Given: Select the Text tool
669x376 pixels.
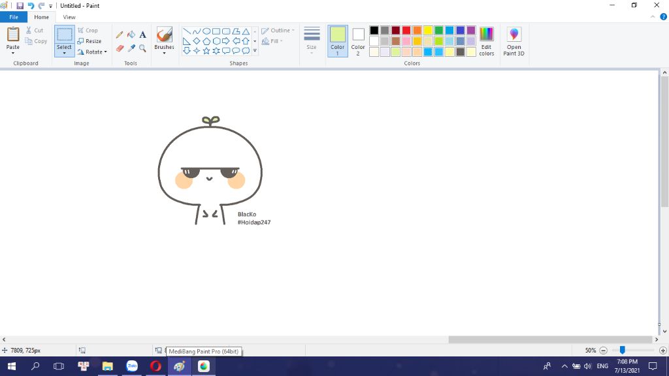Looking at the screenshot, I should pyautogui.click(x=142, y=35).
